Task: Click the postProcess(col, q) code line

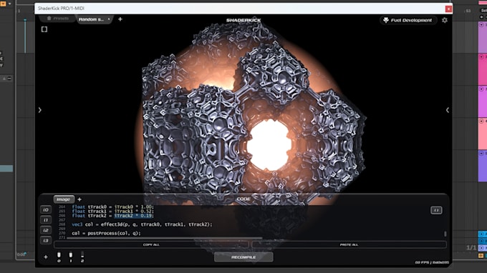Action: coord(106,233)
